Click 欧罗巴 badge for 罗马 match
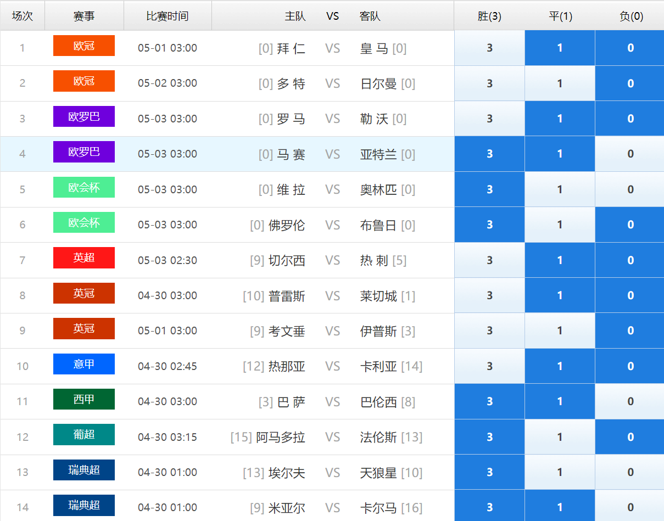Screen dimensions: 664x521 [x=84, y=116]
